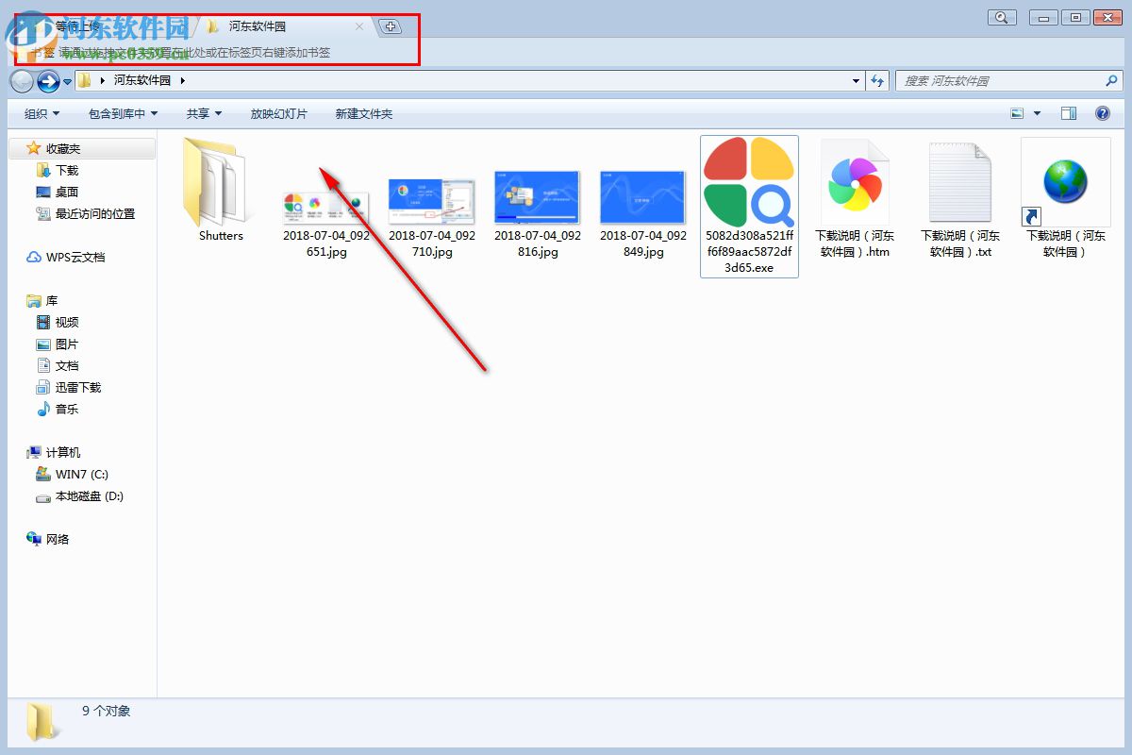Minimize the Explorer window
The width and height of the screenshot is (1132, 755).
pos(1043,17)
